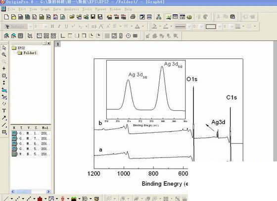Create a new project with the blank page icon

click(x=6, y=17)
